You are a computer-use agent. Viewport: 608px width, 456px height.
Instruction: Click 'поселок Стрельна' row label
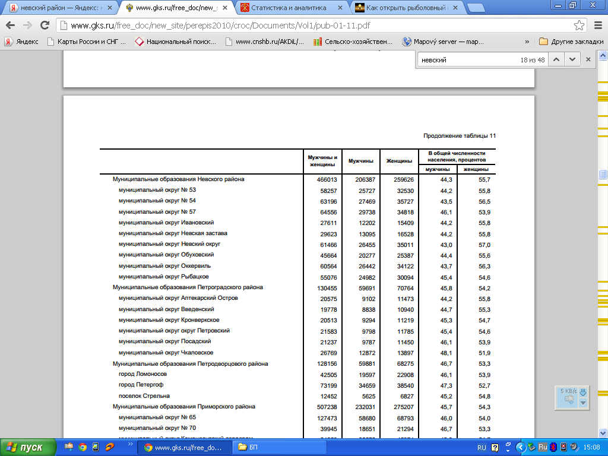(x=144, y=396)
